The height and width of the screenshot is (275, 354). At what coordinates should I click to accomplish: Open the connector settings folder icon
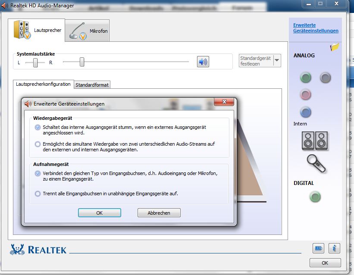[x=335, y=47]
